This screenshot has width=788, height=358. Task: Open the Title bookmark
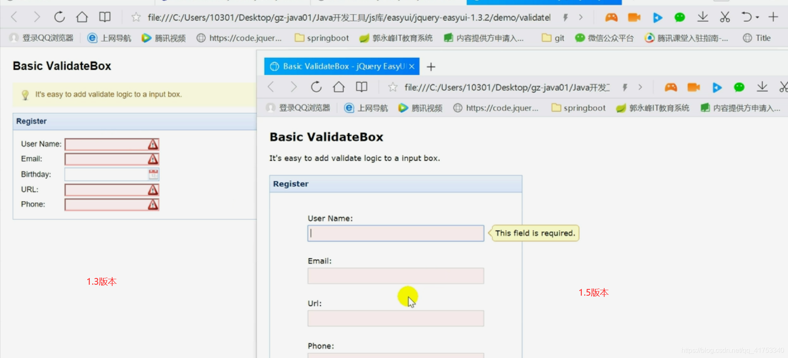pyautogui.click(x=757, y=38)
